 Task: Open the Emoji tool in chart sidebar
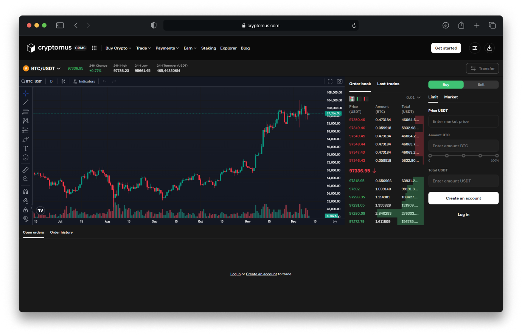point(25,157)
